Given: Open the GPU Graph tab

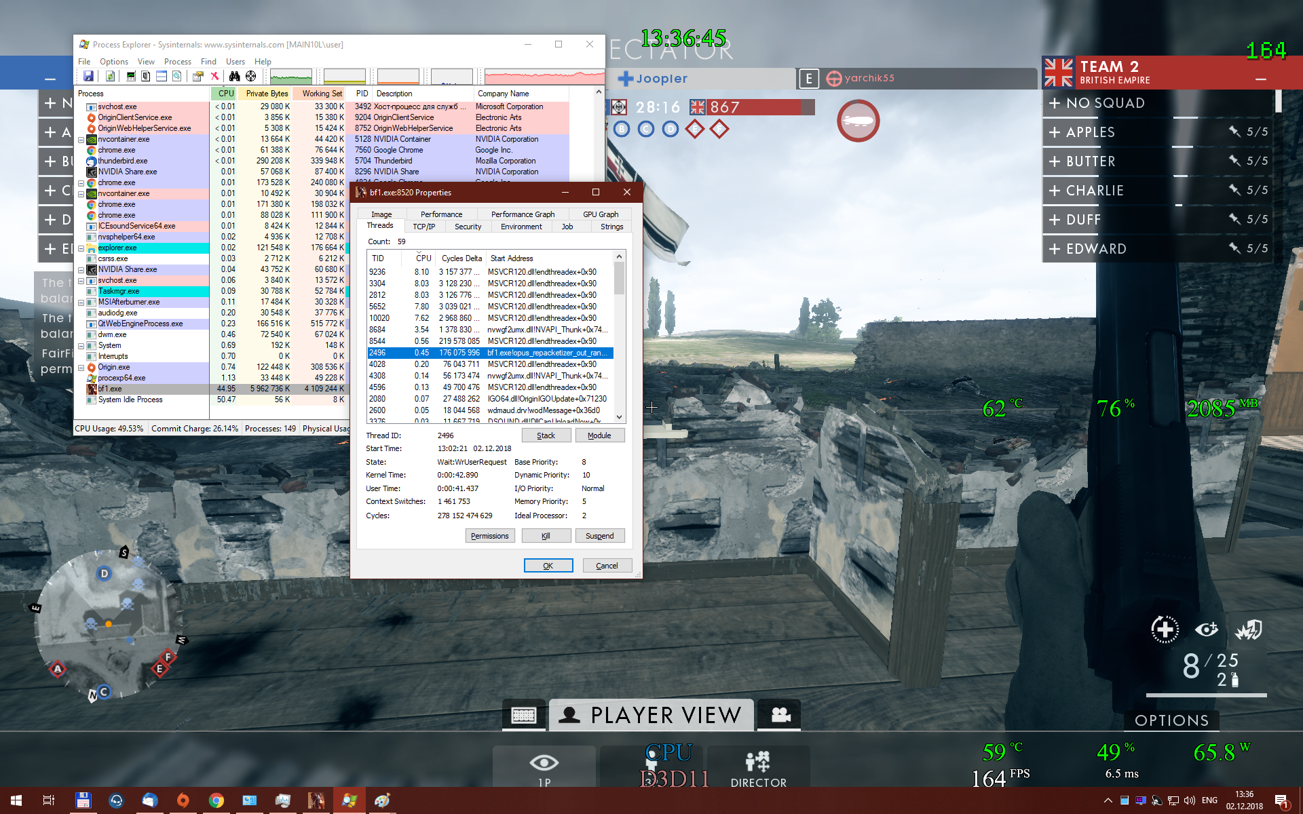Looking at the screenshot, I should pos(600,214).
